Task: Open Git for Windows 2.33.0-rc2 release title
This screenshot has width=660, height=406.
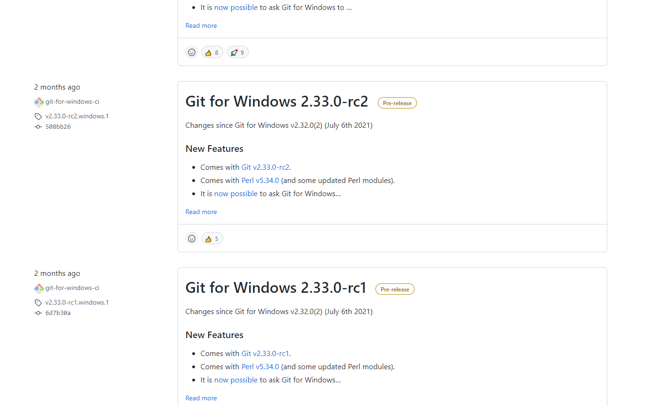Action: [x=277, y=101]
